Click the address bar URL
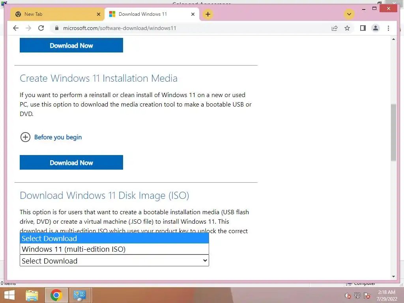 120,28
